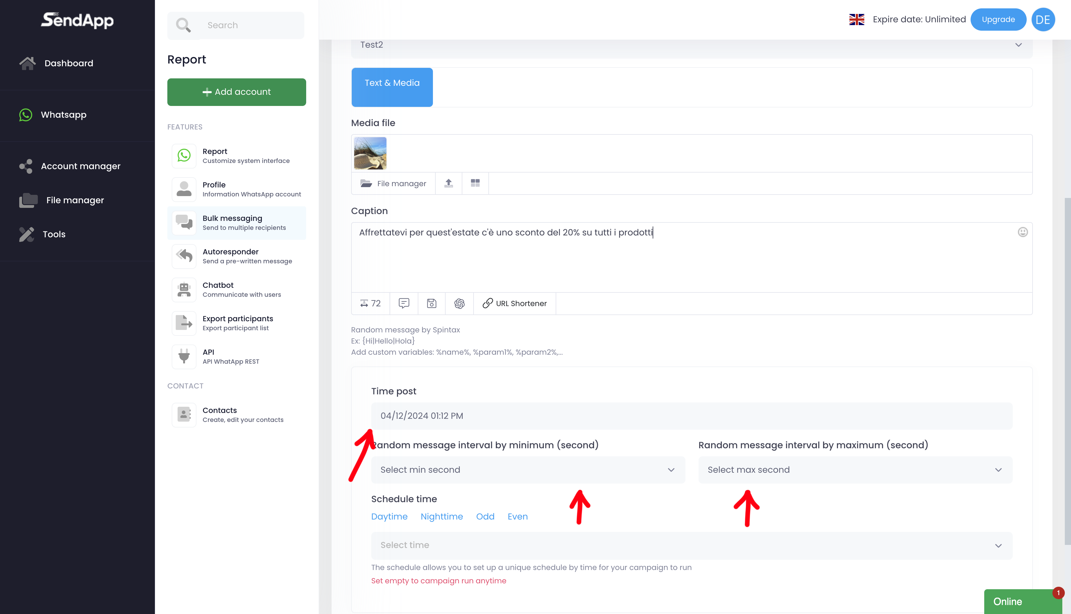Open the DE user avatar menu
This screenshot has height=614, width=1071.
[1043, 20]
